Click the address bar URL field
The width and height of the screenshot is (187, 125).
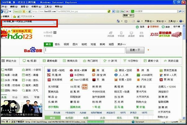(x=69, y=11)
